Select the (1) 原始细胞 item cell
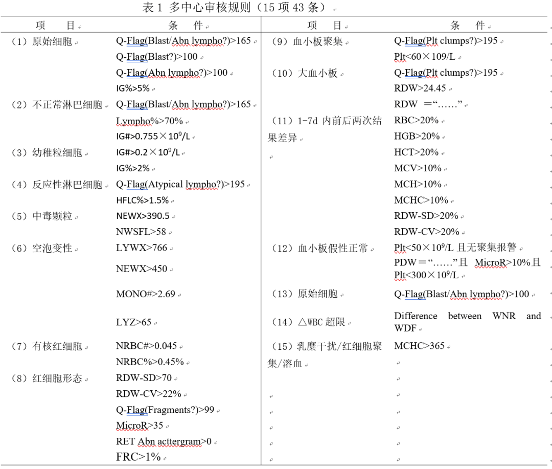Viewport: 552px width, 469px height. pyautogui.click(x=44, y=41)
